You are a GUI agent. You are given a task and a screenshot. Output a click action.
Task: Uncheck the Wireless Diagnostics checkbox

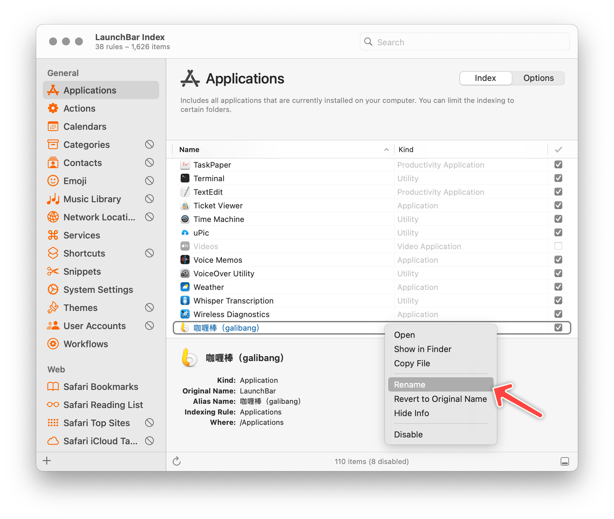(558, 314)
